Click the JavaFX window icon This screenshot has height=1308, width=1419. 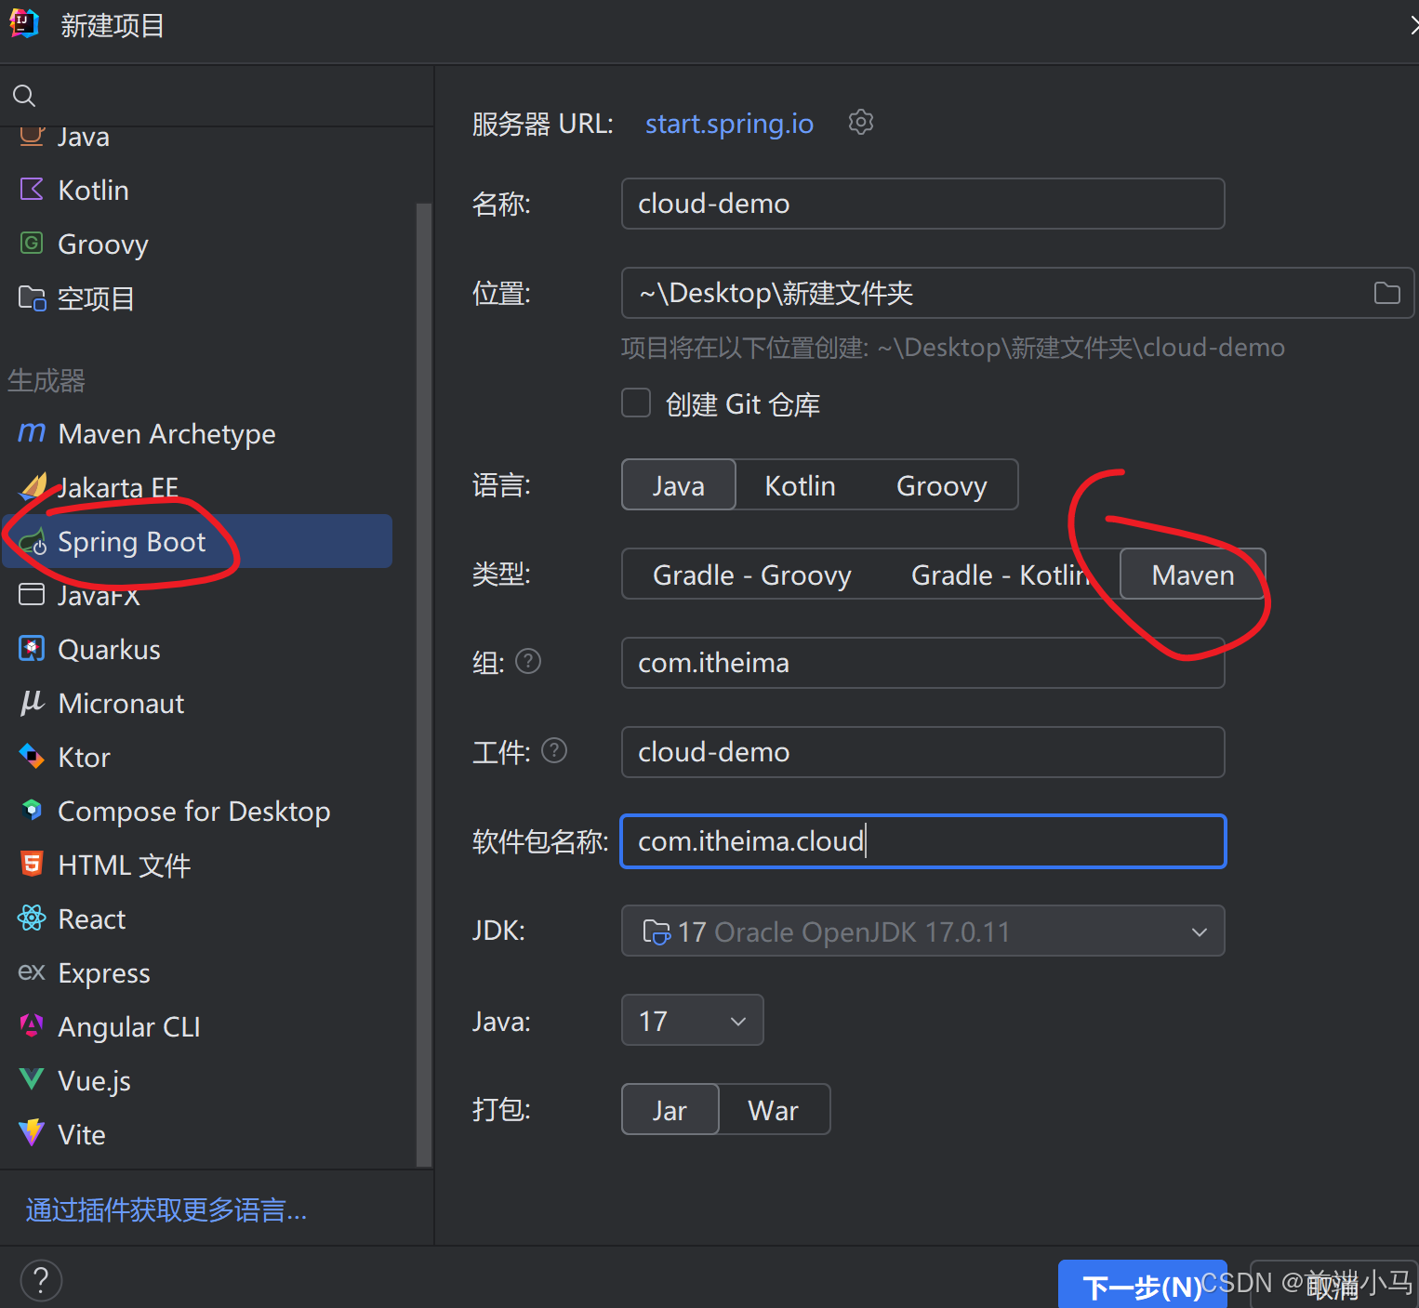pos(32,595)
